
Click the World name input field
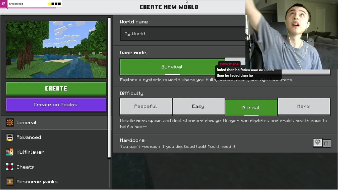pos(183,34)
